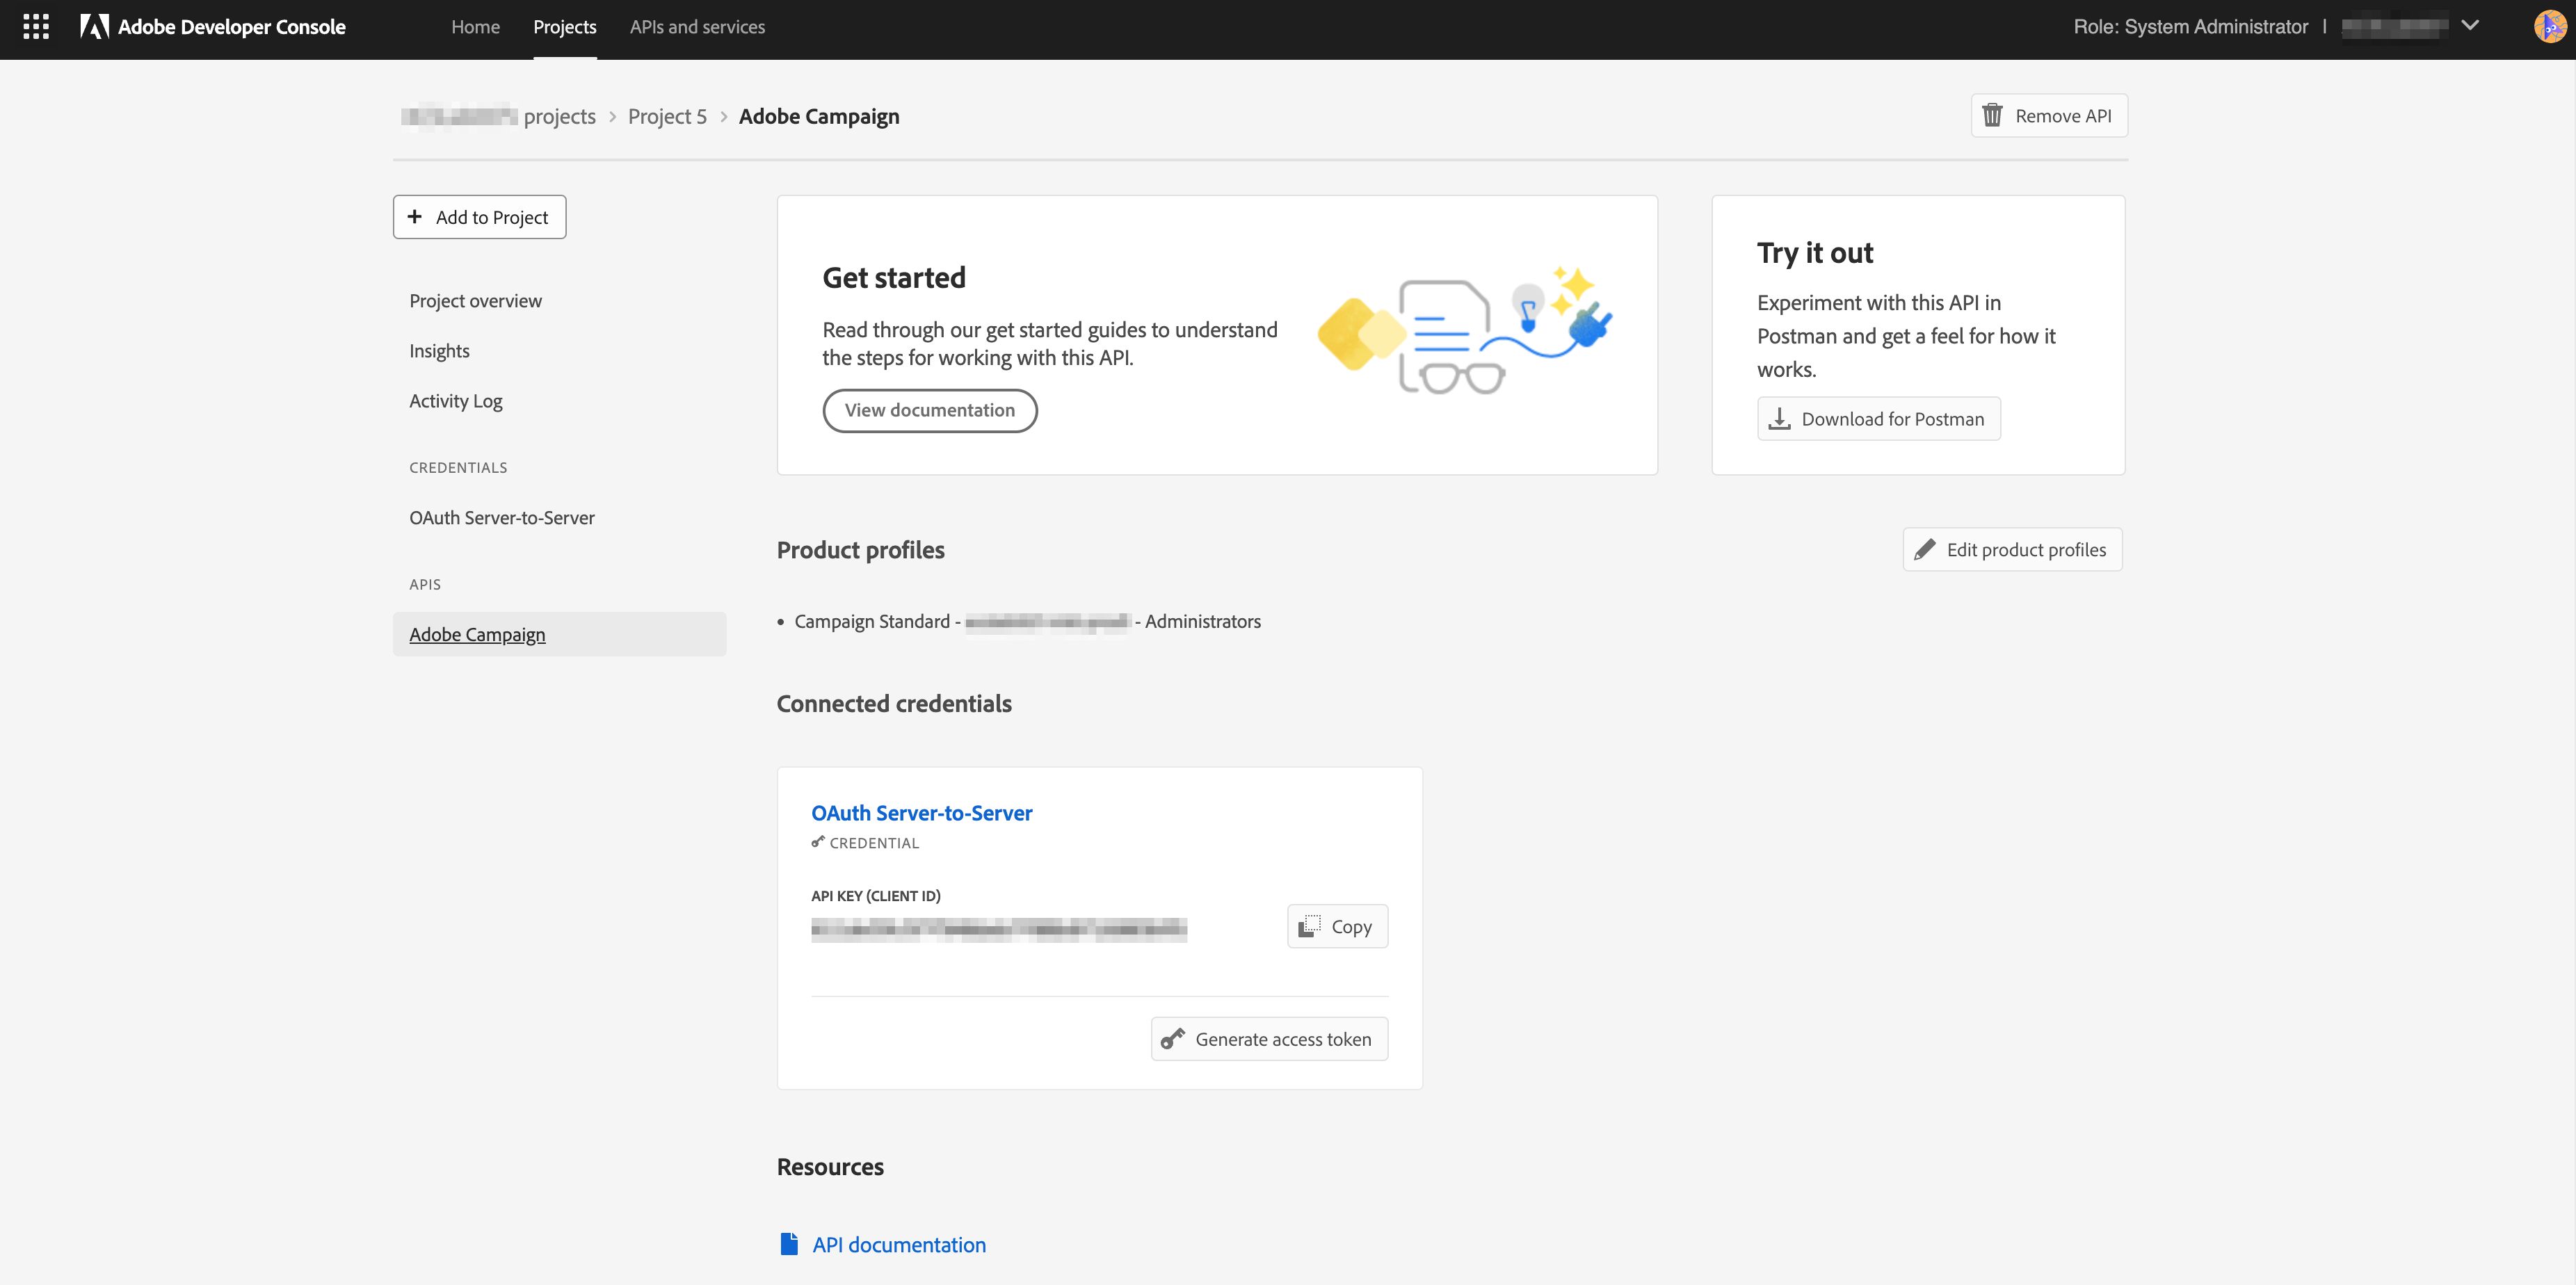
Task: Open the OAuth Server-to-Server credential link
Action: (921, 813)
